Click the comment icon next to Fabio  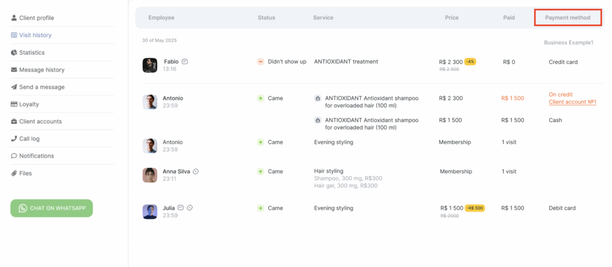tap(185, 62)
